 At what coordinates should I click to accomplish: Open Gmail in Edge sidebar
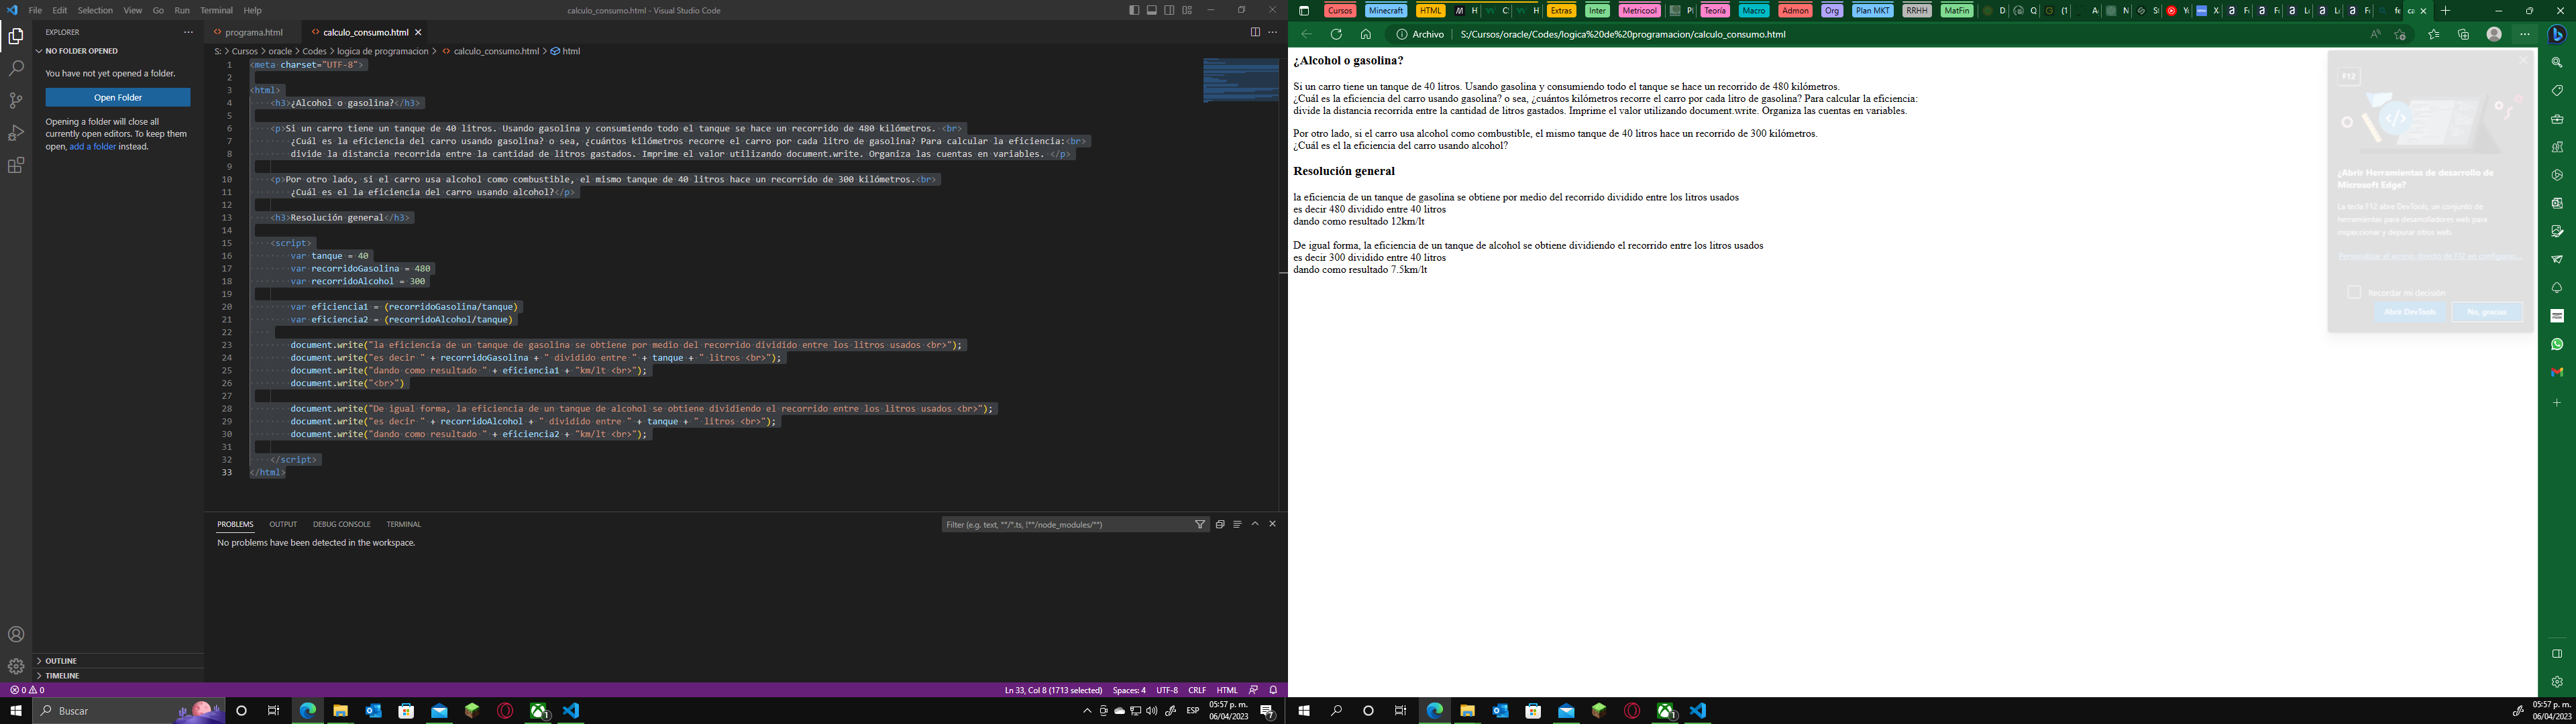click(x=2557, y=372)
